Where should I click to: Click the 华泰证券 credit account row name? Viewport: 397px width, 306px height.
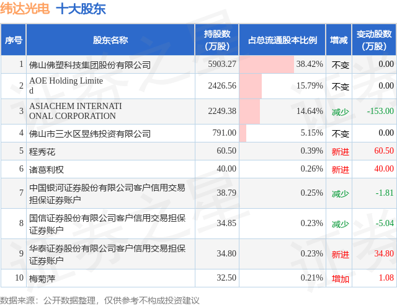(x=107, y=255)
